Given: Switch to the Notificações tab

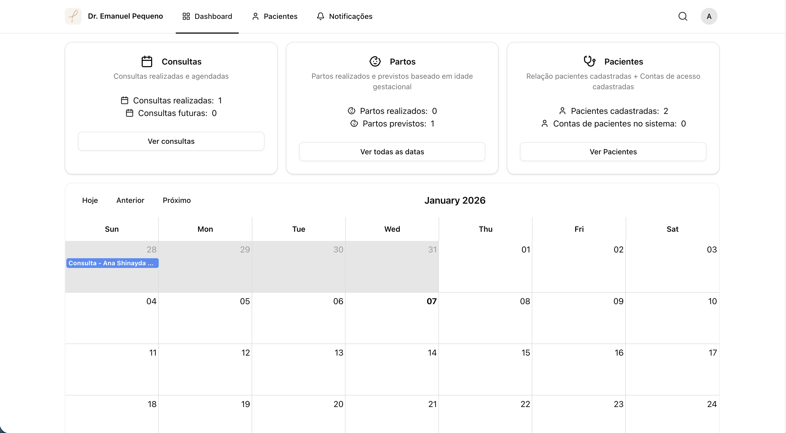Looking at the screenshot, I should click(x=345, y=16).
